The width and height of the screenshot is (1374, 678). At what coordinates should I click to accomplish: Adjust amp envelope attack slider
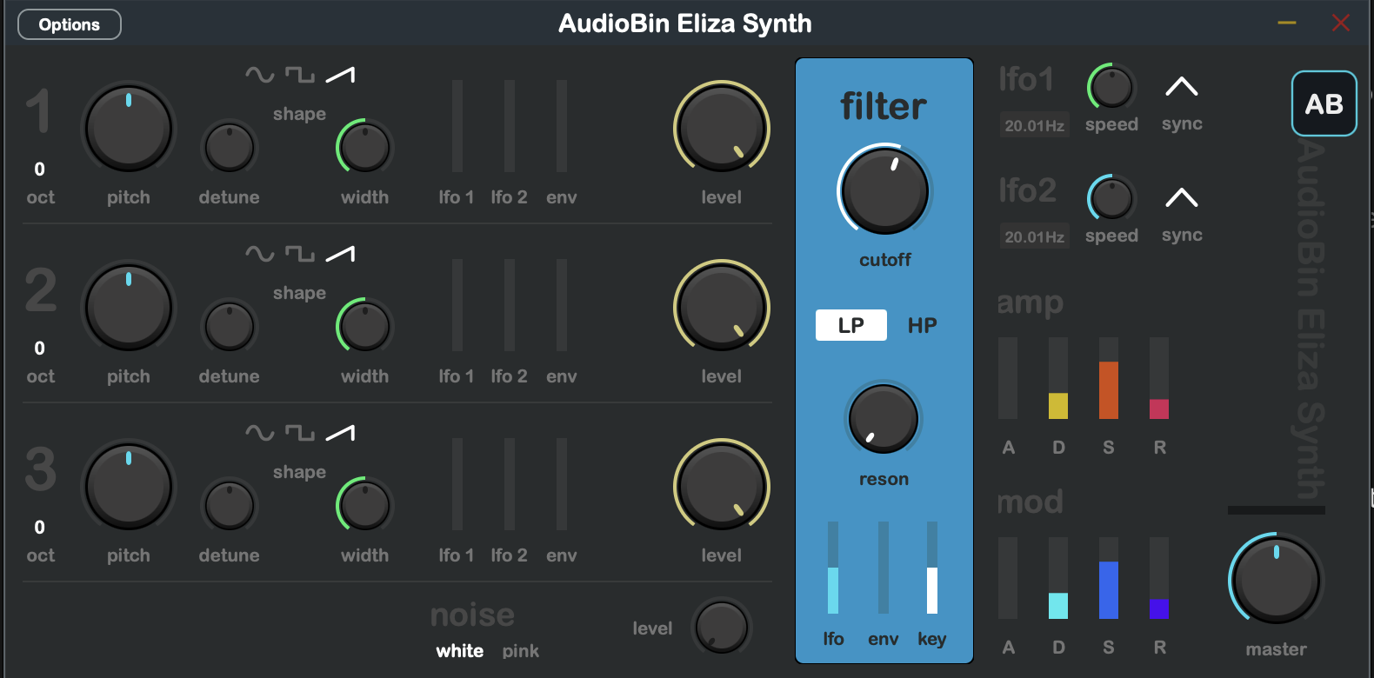pos(1008,378)
